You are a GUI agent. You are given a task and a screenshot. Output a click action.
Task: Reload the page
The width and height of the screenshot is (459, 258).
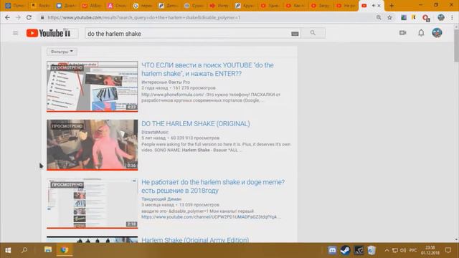click(29, 17)
